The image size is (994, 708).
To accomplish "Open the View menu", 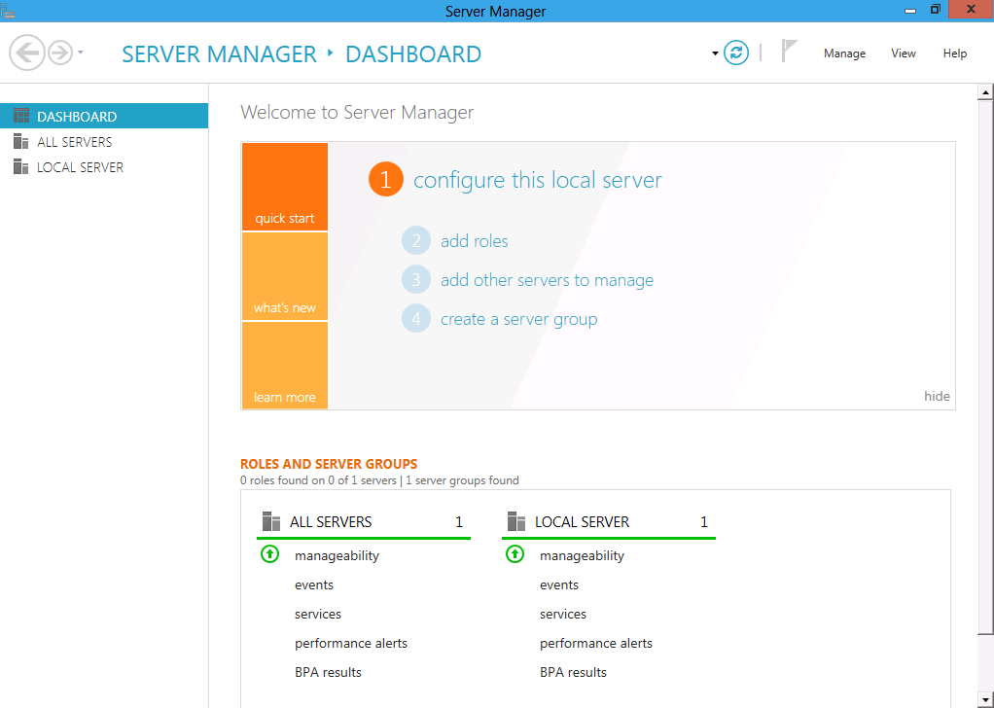I will pyautogui.click(x=904, y=53).
